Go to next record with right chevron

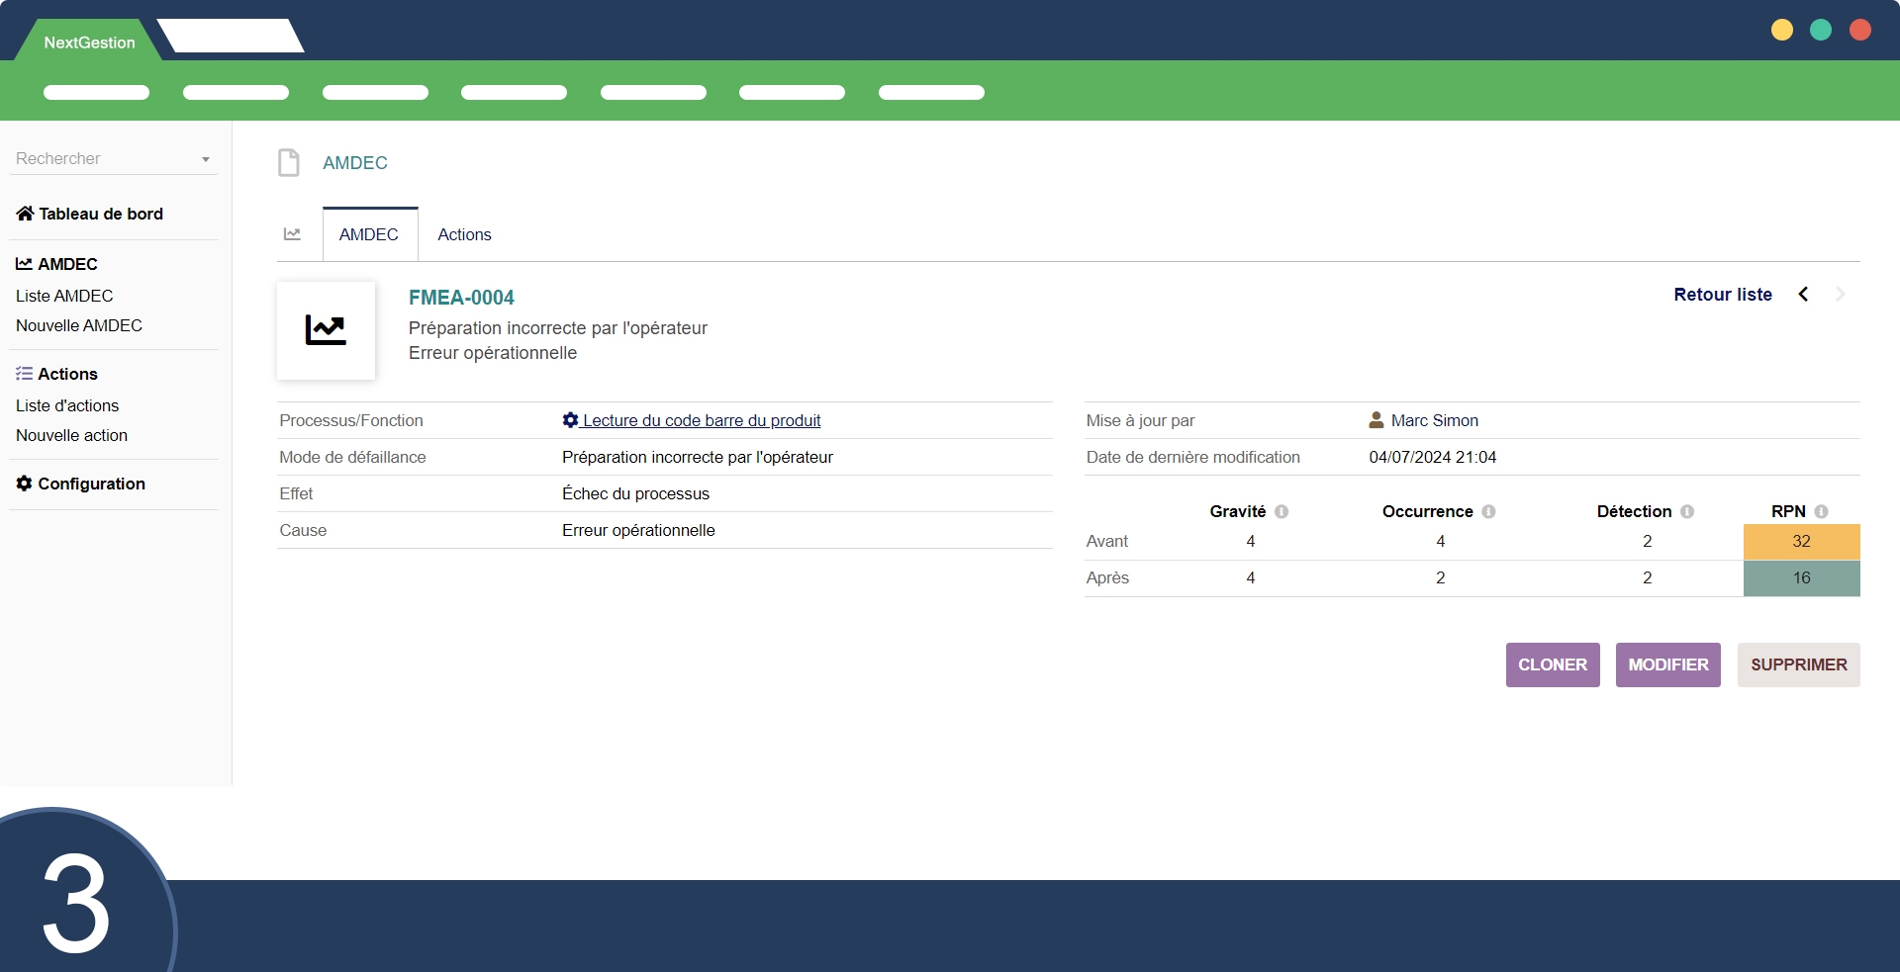click(x=1840, y=295)
